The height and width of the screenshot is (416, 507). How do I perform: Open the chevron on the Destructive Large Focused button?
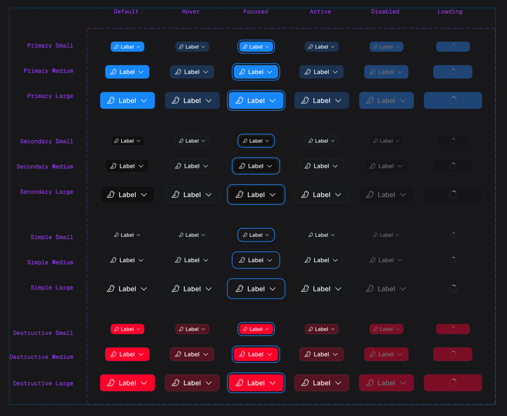coord(273,383)
